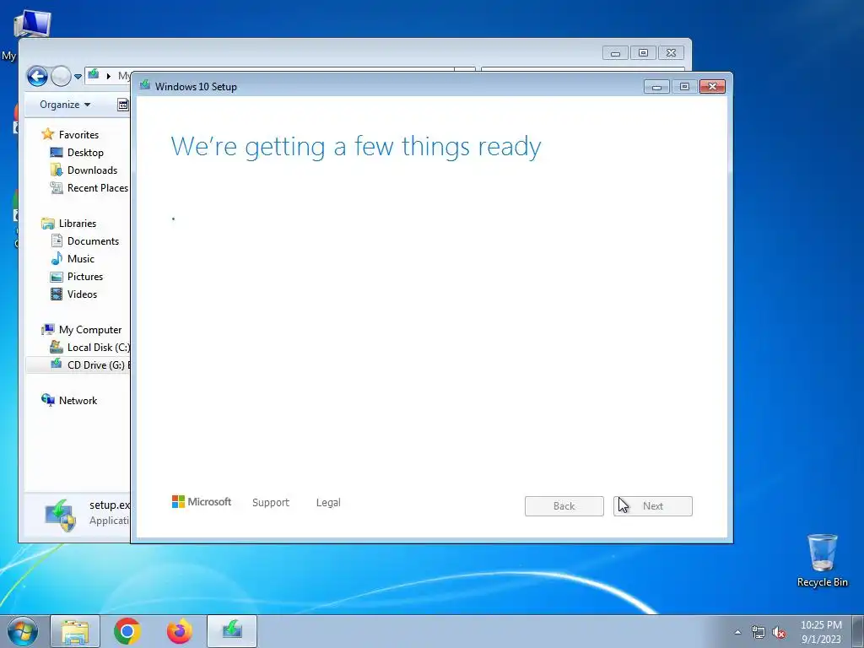This screenshot has height=648, width=864.
Task: Select CD Drive (G:) in navigation pane
Action: point(78,364)
